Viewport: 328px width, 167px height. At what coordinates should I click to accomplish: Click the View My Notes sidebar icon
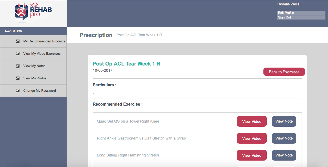click(x=17, y=66)
